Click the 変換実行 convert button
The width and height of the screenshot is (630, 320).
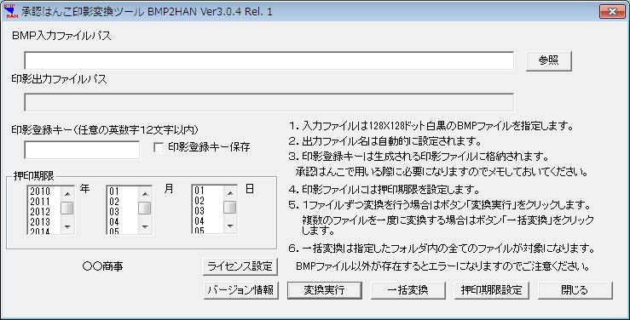pos(325,290)
